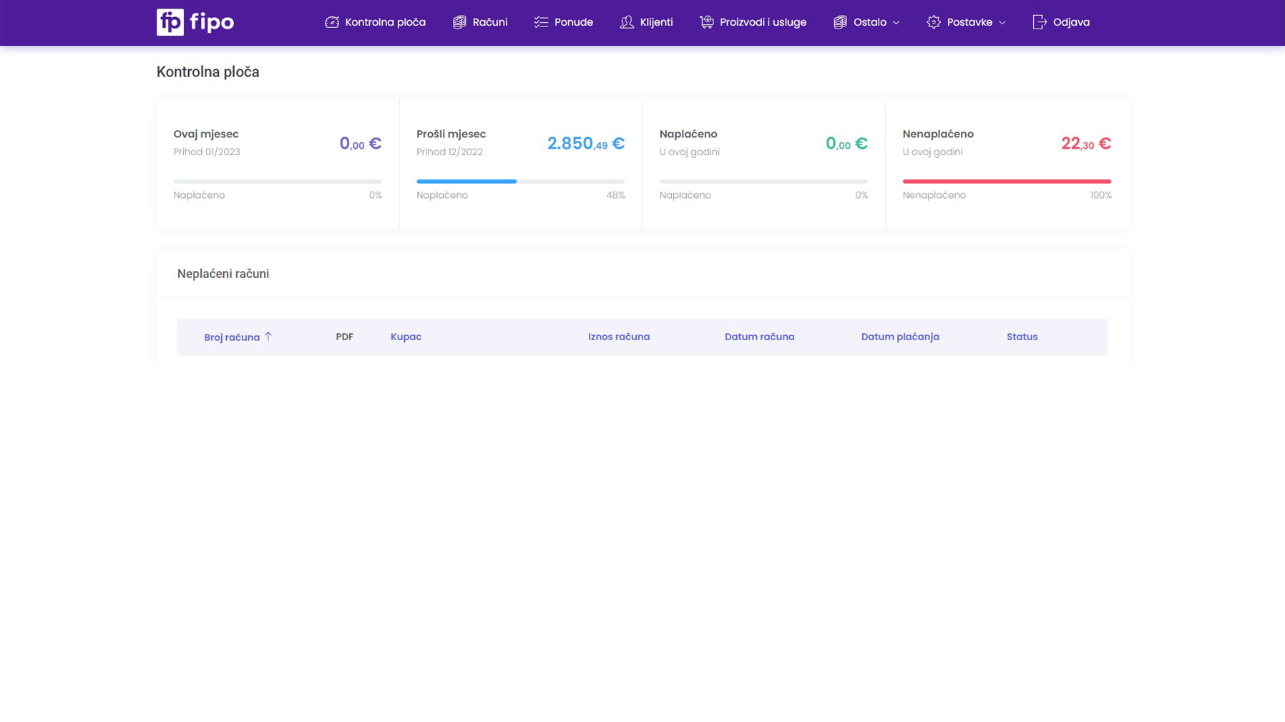Click the Ponude list icon

click(541, 22)
